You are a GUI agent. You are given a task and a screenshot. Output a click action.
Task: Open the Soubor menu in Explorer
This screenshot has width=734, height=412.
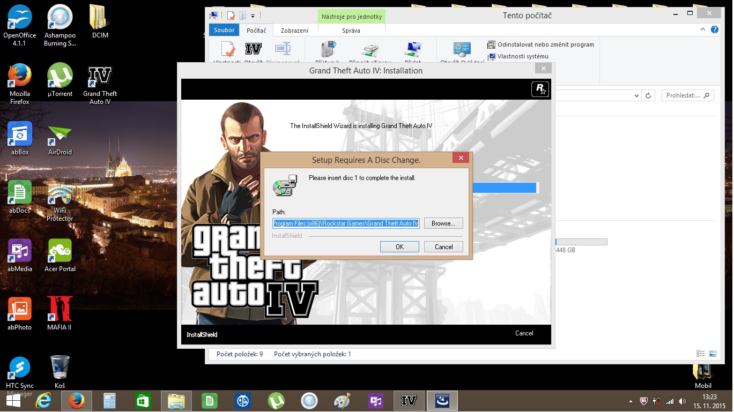click(224, 31)
